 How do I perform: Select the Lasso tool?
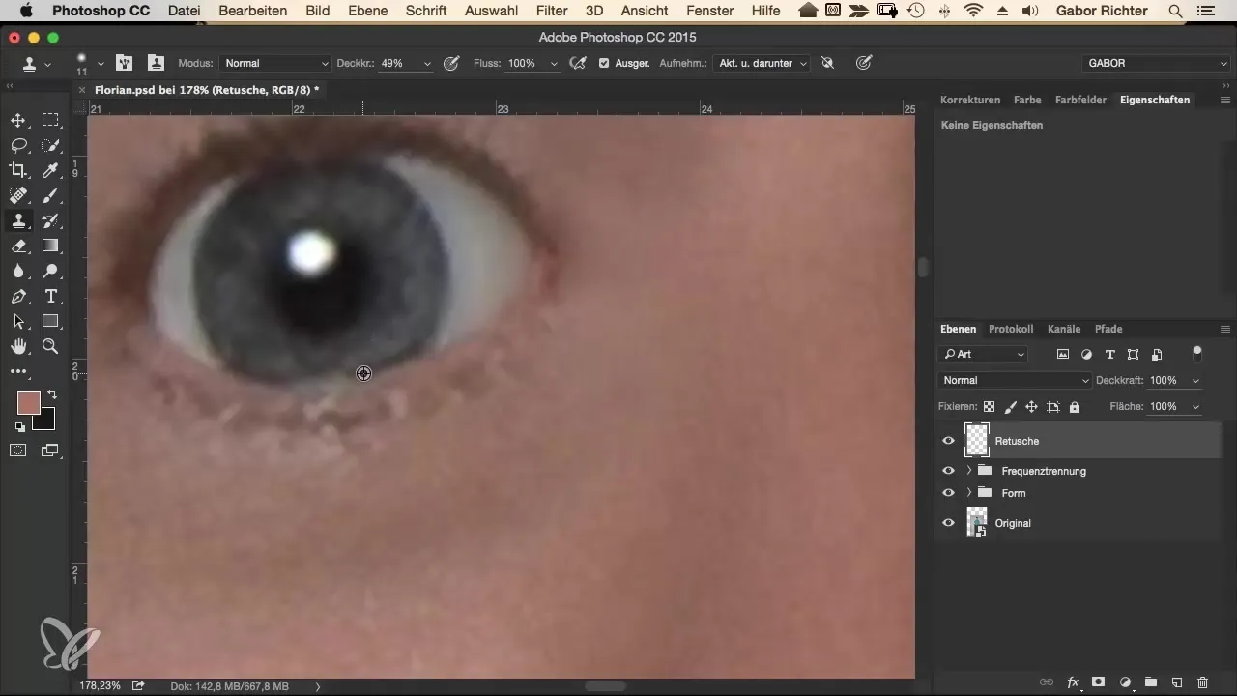[x=18, y=146]
